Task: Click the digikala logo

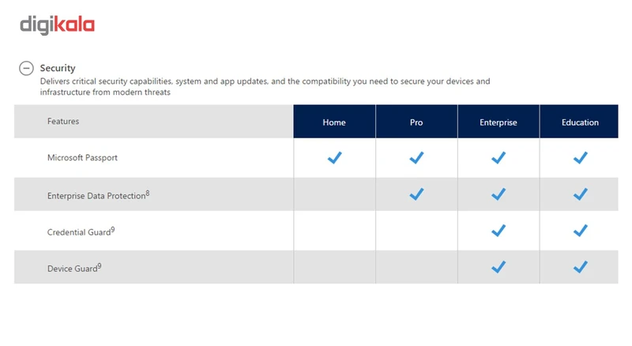Action: pos(57,25)
